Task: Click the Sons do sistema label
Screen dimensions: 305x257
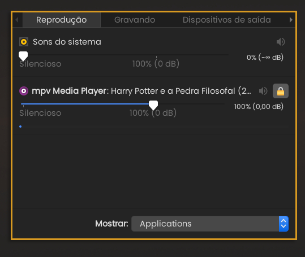Action: tap(67, 42)
